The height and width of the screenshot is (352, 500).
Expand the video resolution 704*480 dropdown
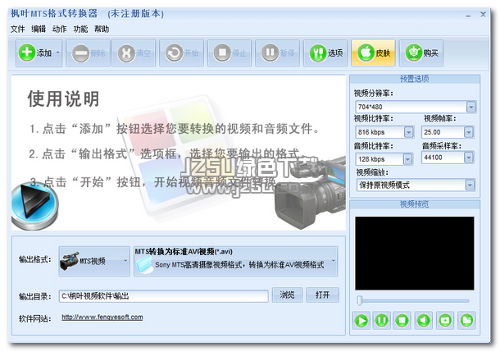[x=471, y=107]
